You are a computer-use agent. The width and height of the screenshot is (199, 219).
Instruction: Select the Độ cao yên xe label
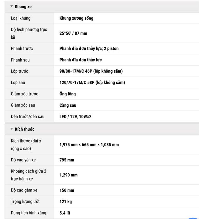coord(23,160)
